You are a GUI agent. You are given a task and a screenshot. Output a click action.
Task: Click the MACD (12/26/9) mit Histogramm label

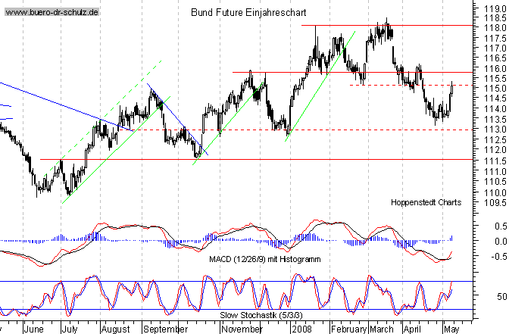(265, 259)
